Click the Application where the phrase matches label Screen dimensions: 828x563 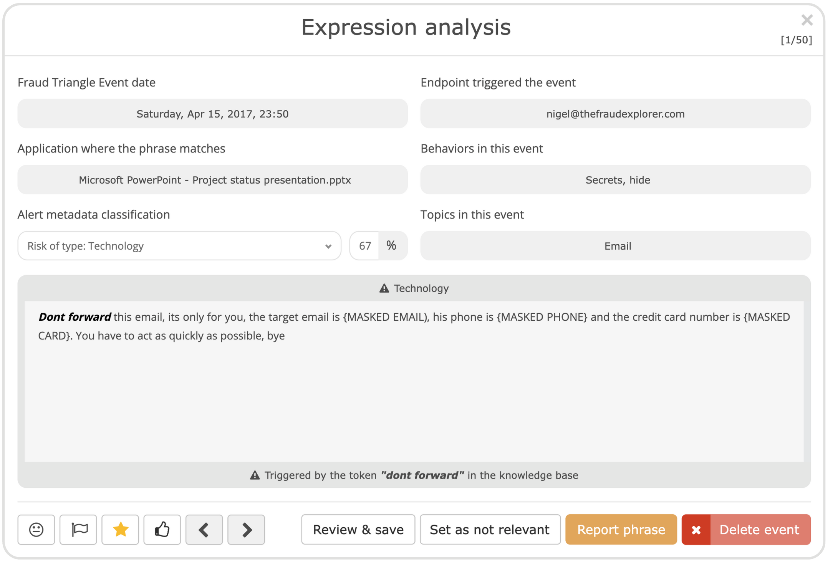[x=121, y=148]
